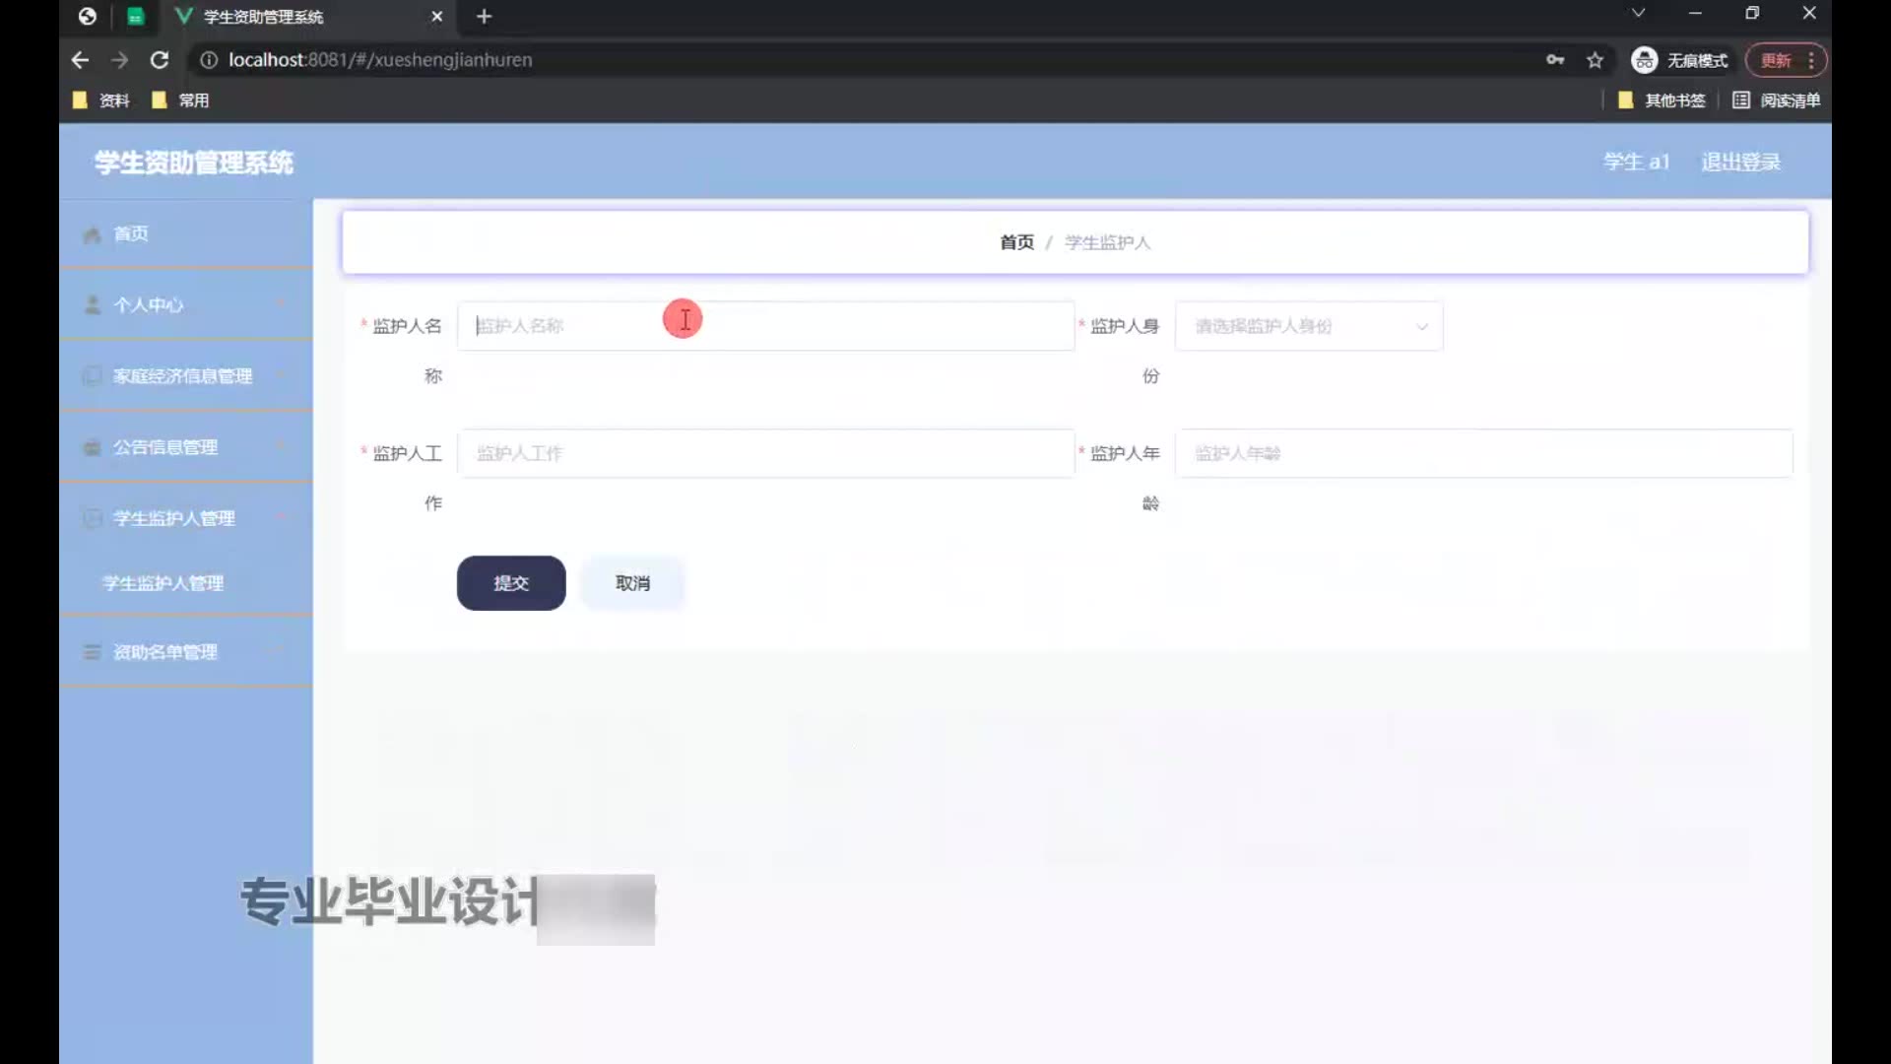Image resolution: width=1891 pixels, height=1064 pixels.
Task: Go to 首页 in the sidebar
Action: coord(186,233)
